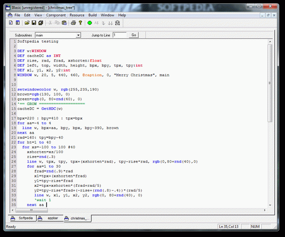Open the File menu
Image resolution: width=285 pixels, height=237 pixels.
[17, 15]
